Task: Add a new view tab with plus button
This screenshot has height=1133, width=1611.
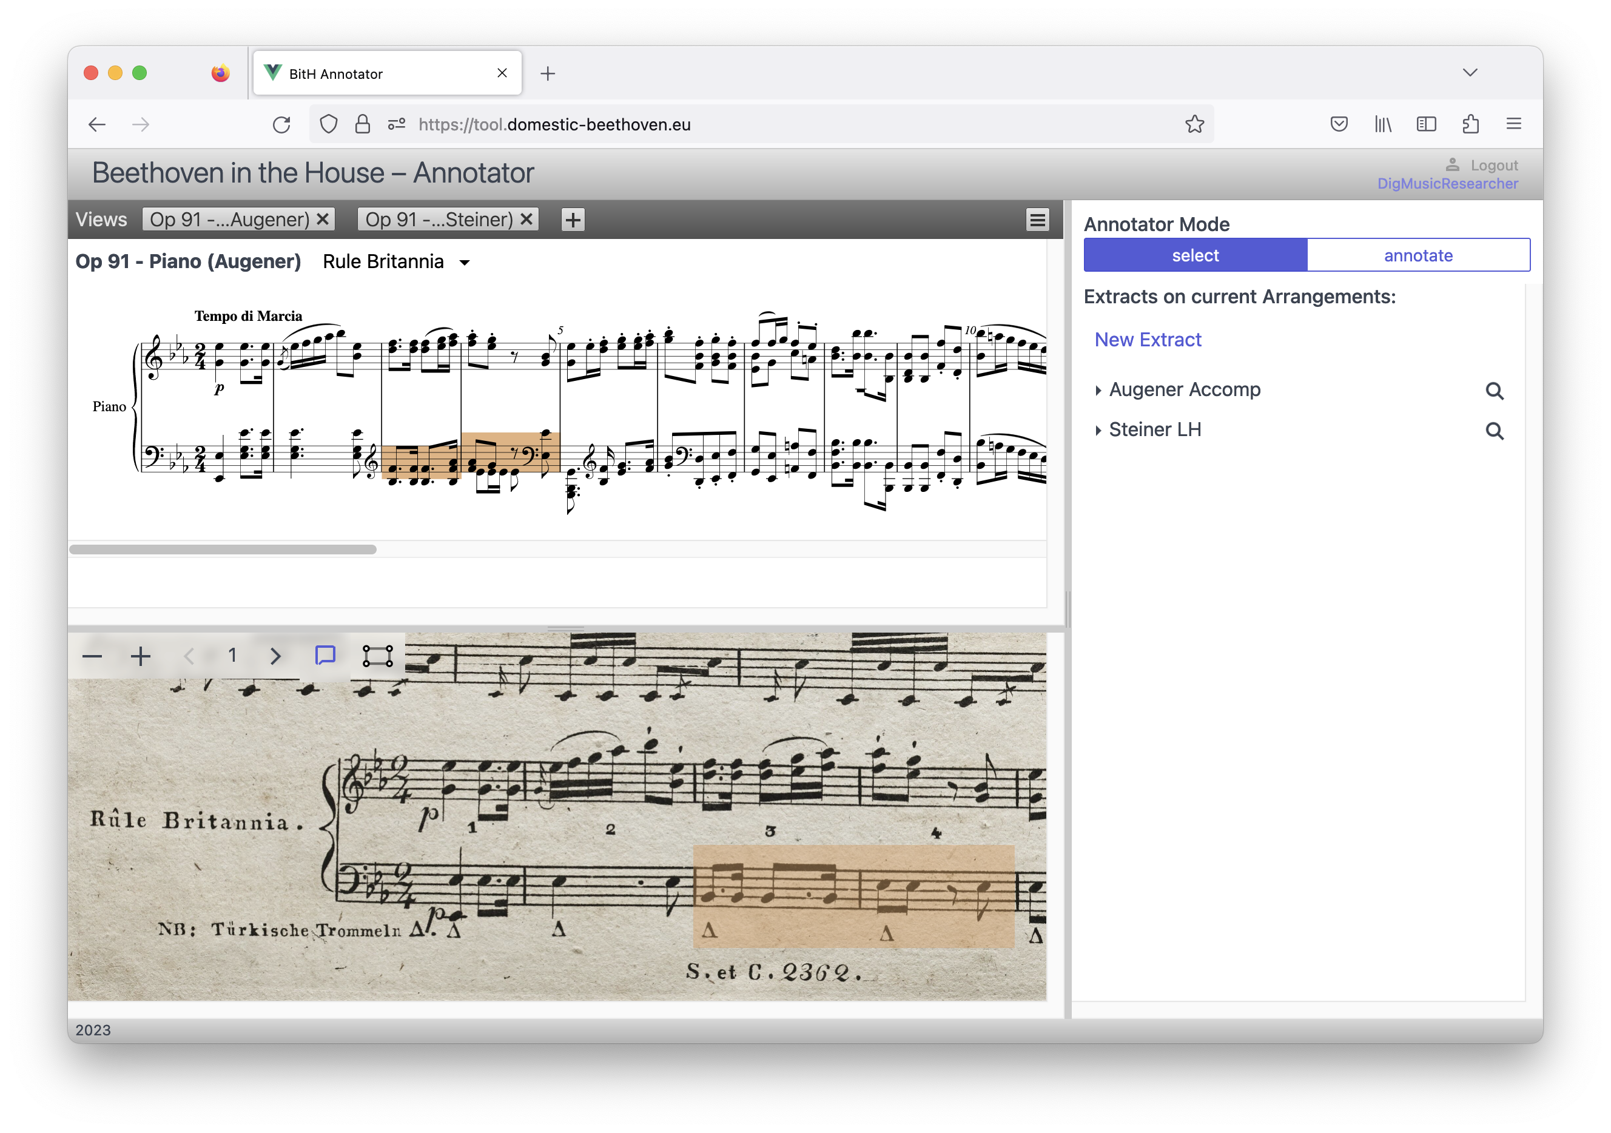Action: (571, 220)
